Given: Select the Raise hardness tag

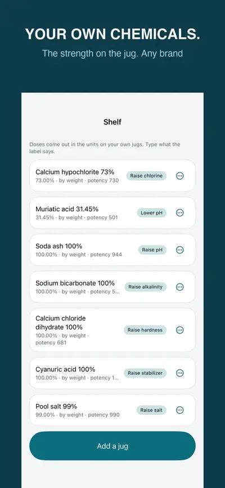Looking at the screenshot, I should [x=145, y=330].
